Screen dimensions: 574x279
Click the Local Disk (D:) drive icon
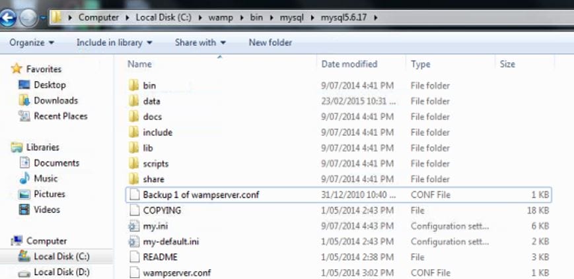(x=24, y=272)
